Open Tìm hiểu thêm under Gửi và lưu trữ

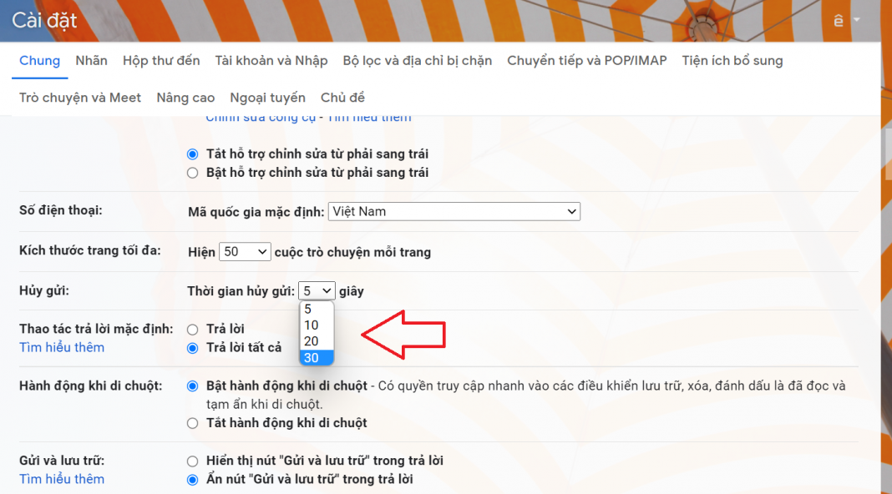click(62, 479)
